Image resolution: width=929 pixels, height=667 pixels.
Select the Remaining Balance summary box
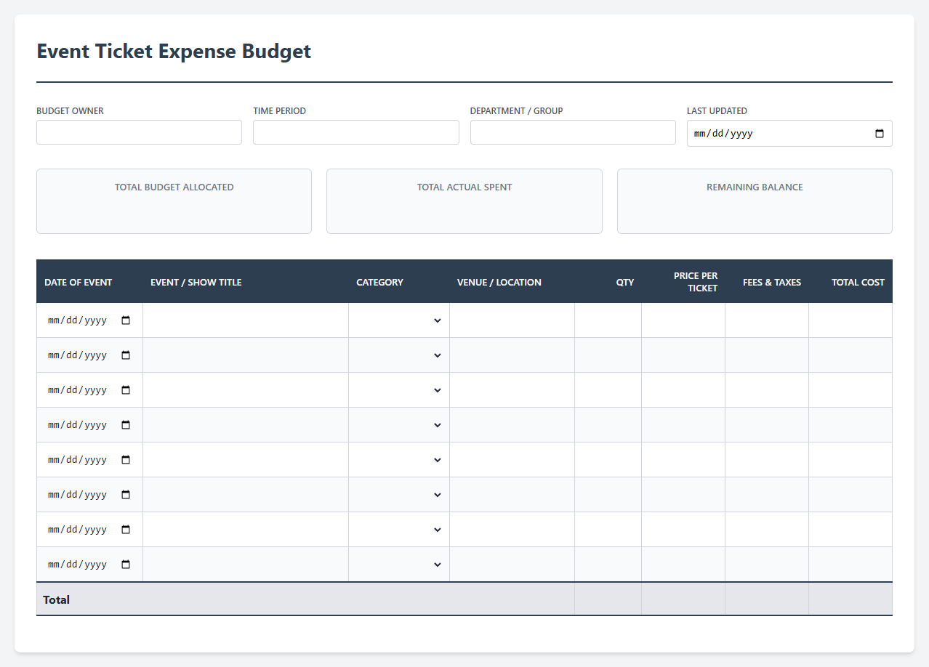click(x=755, y=201)
